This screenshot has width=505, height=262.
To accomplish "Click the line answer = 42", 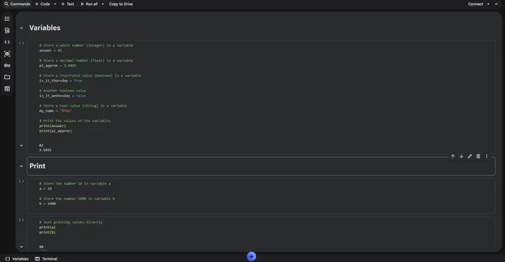I will tap(50, 51).
